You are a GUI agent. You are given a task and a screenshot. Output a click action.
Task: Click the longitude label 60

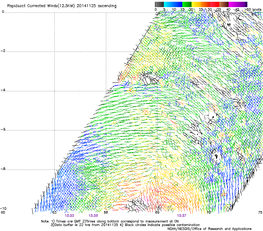pyautogui.click(x=3, y=213)
